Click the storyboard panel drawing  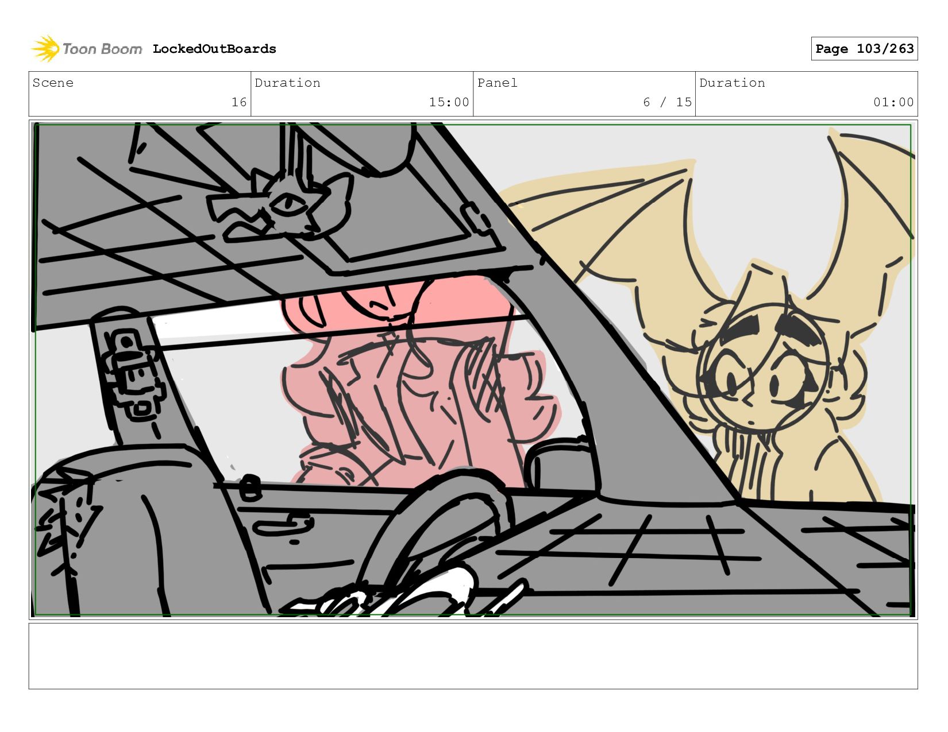(473, 370)
